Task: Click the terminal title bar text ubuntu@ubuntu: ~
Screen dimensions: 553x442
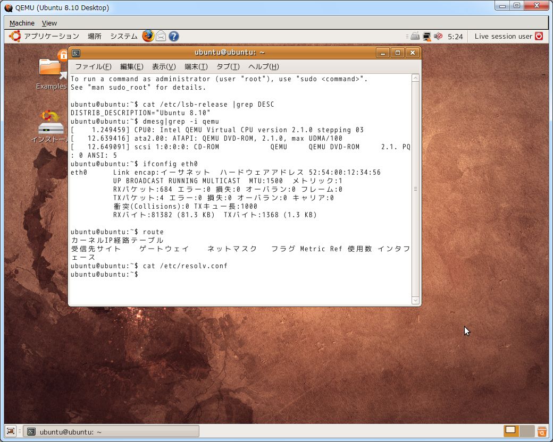Action: point(230,53)
